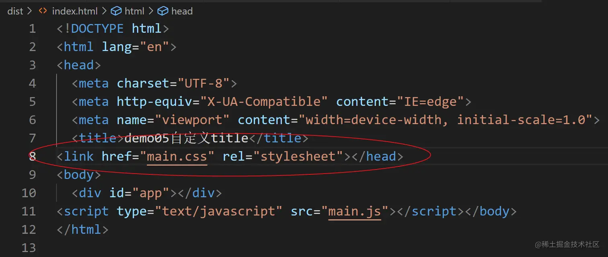Screen dimensions: 608x257
Task: Click the 'link' tag name on line 8
Action: [x=79, y=156]
